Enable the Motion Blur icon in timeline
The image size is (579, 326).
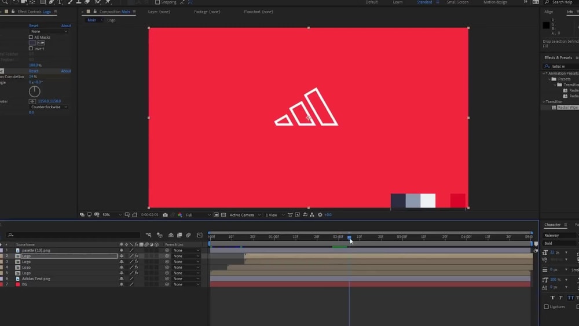[188, 235]
